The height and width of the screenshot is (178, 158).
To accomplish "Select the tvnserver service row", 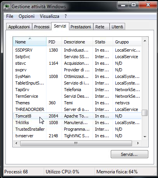I will coord(77,136).
